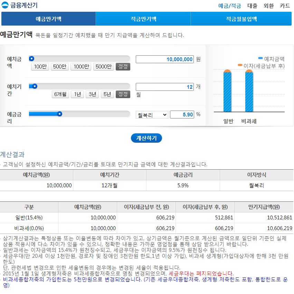Open the 외환 menu
Image resolution: width=294 pixels, height=294 pixels.
[268, 6]
